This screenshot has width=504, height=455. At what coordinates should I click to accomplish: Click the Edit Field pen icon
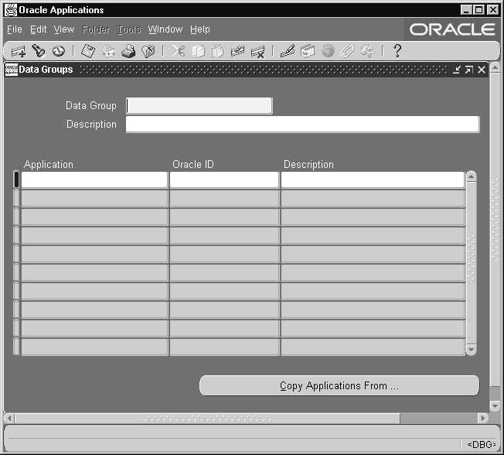pyautogui.click(x=288, y=51)
